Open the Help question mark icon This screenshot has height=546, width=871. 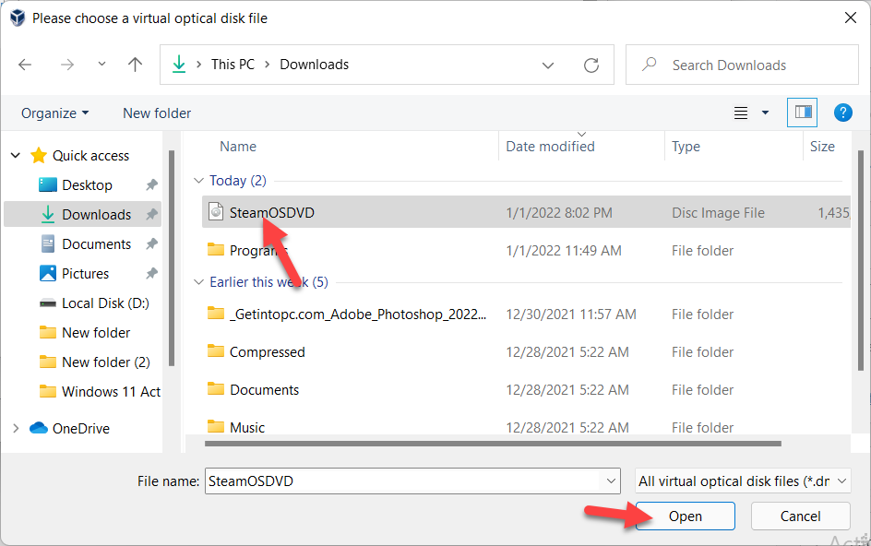pos(842,113)
